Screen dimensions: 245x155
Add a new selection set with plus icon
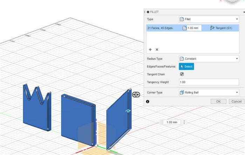tap(150, 50)
